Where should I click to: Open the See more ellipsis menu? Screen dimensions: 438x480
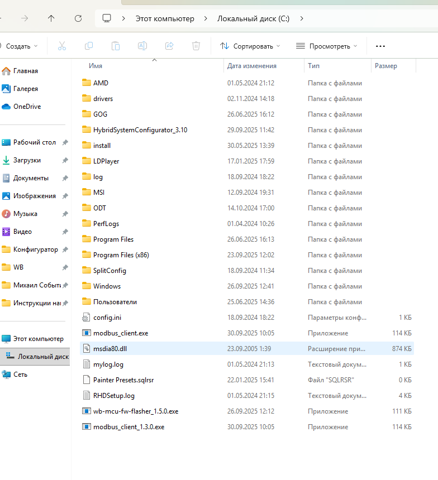(380, 46)
